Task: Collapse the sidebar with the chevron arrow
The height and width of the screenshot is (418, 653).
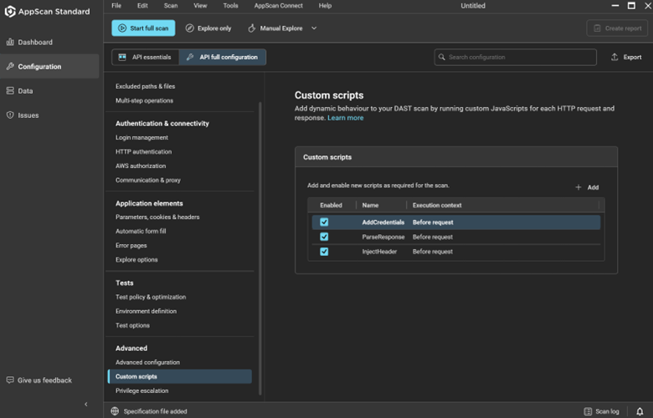Action: pos(86,404)
